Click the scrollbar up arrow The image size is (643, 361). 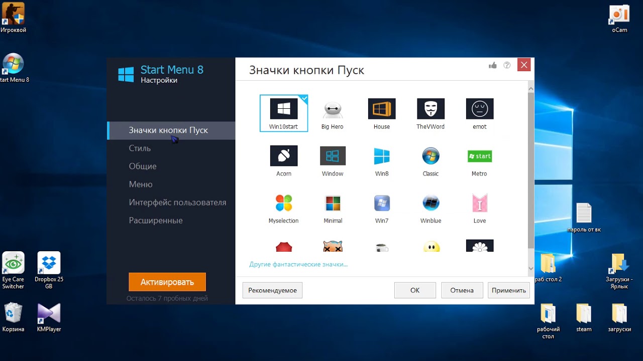click(531, 89)
